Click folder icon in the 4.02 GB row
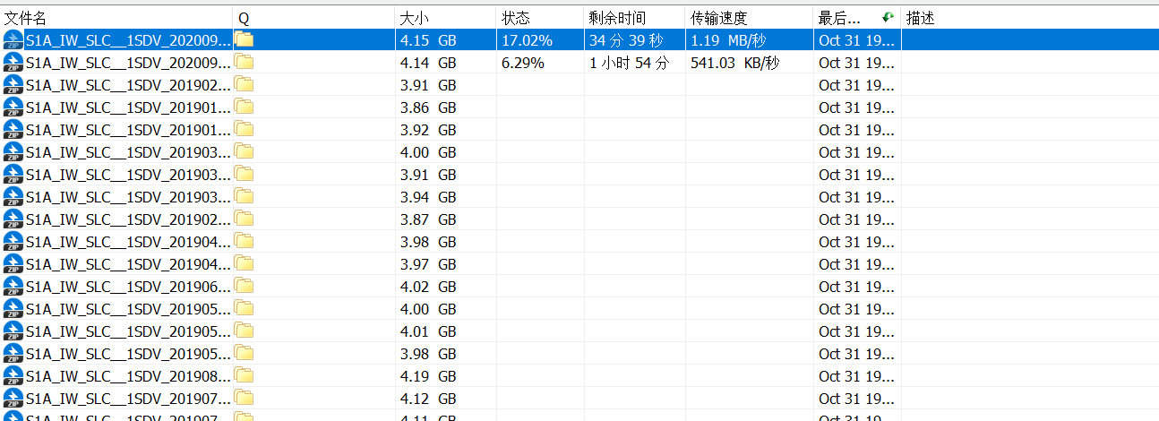1159x421 pixels. pyautogui.click(x=245, y=286)
